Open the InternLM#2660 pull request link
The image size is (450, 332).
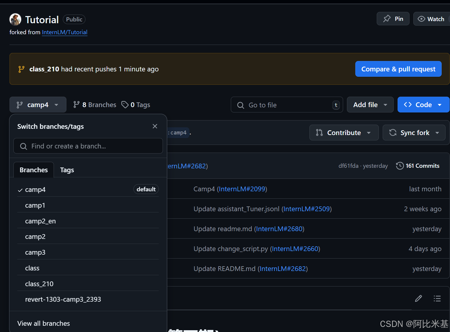295,249
